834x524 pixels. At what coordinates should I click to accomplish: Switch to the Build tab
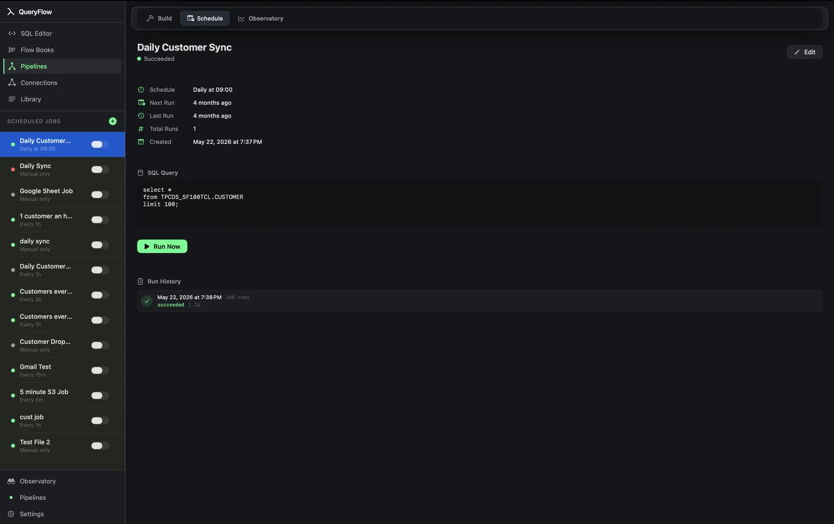click(x=159, y=18)
